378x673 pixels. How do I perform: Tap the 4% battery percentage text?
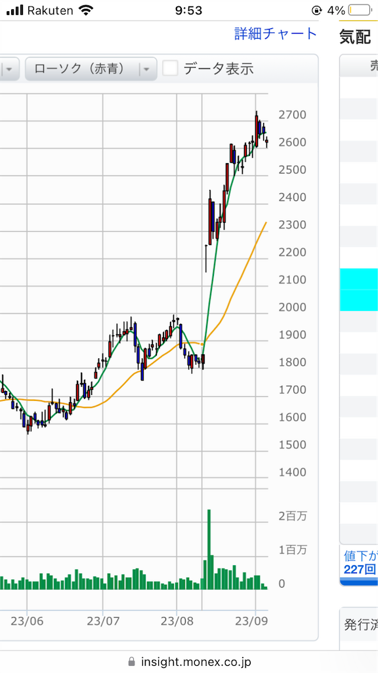click(336, 11)
